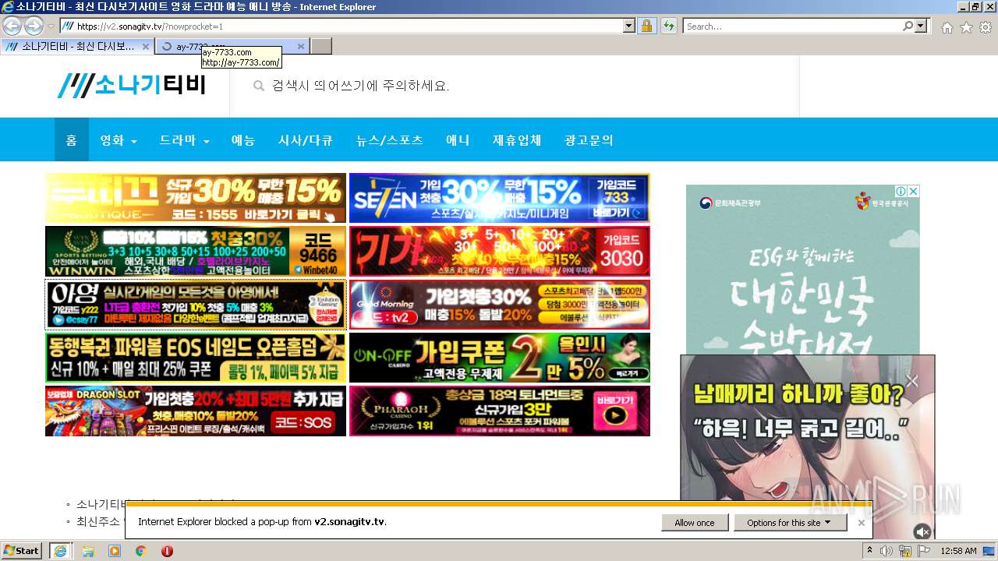Viewport: 998px width, 561px height.
Task: Dismiss the pop-up blocked notification bar
Action: [861, 523]
